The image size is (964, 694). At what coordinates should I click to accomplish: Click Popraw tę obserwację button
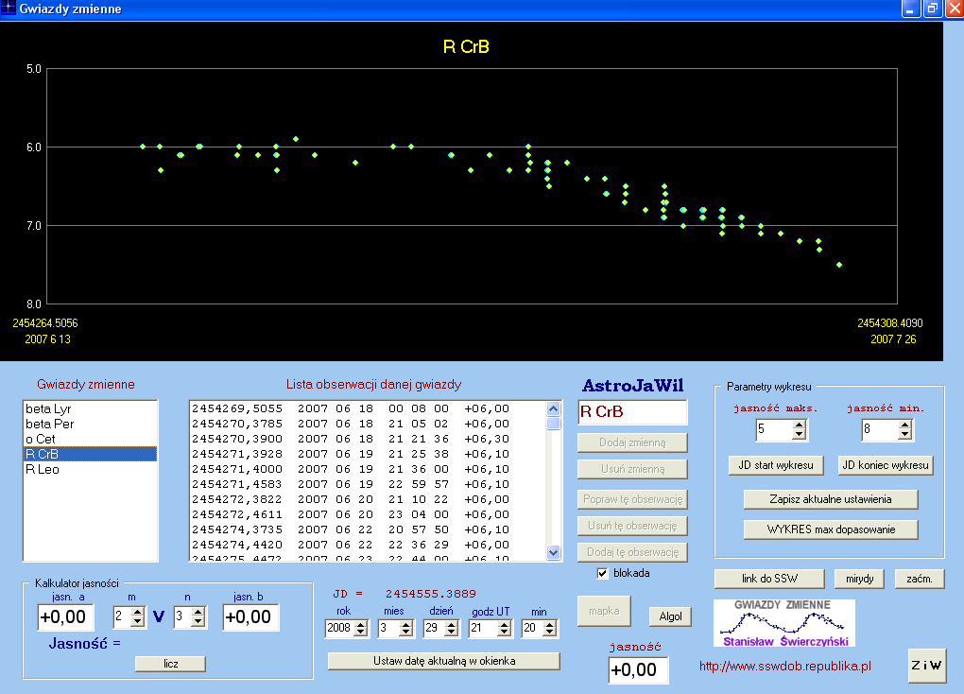pyautogui.click(x=632, y=499)
